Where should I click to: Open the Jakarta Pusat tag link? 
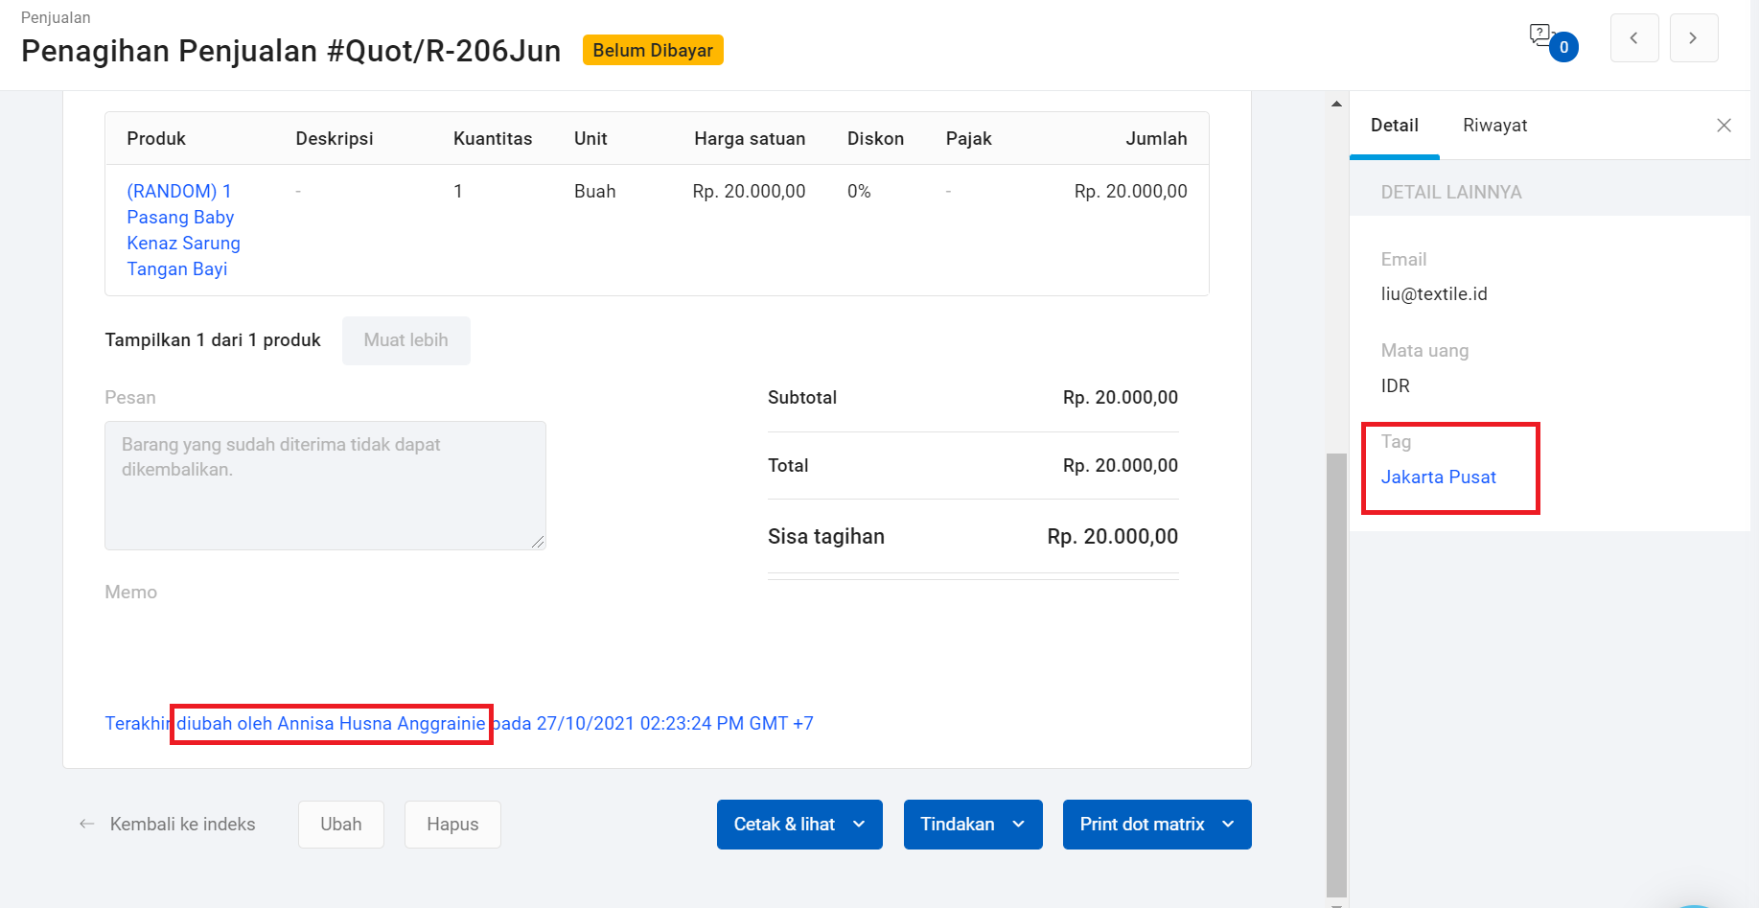point(1438,477)
